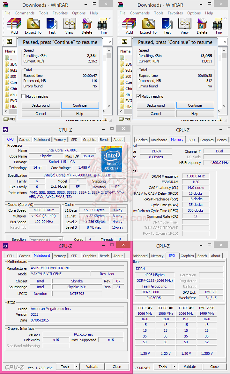
Task: Select MAXIMUS VIII GENE model field
Action: pyautogui.click(x=60, y=274)
